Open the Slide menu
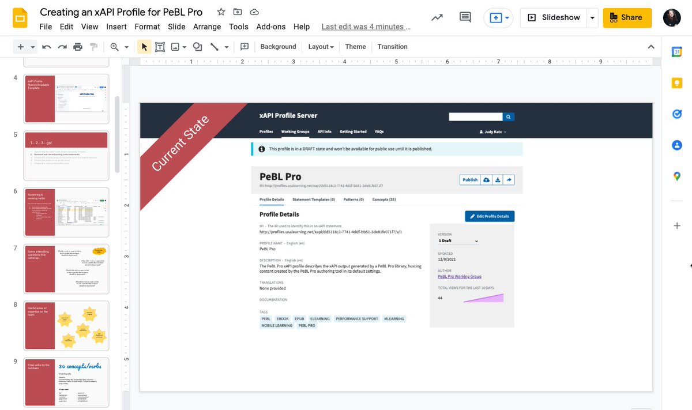This screenshot has height=410, width=692. pyautogui.click(x=176, y=27)
